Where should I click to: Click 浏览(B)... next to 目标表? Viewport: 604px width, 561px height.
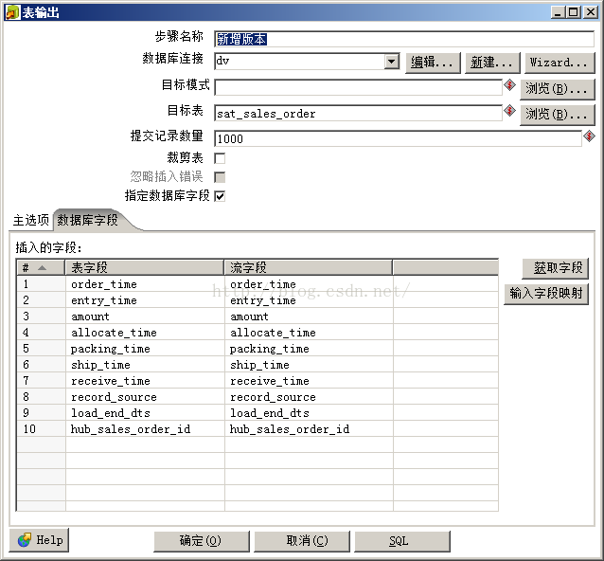557,115
